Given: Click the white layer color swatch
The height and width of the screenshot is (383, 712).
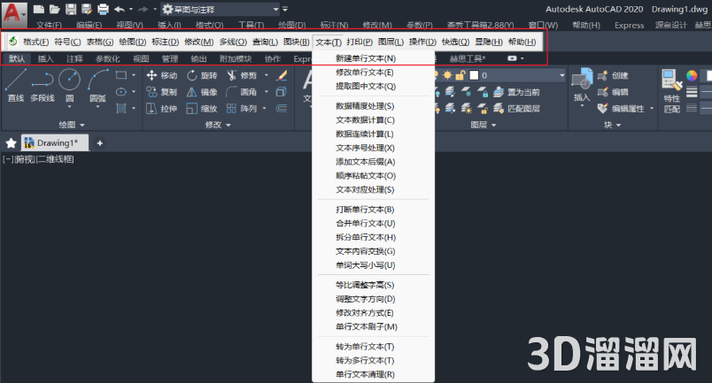Looking at the screenshot, I should pos(474,75).
